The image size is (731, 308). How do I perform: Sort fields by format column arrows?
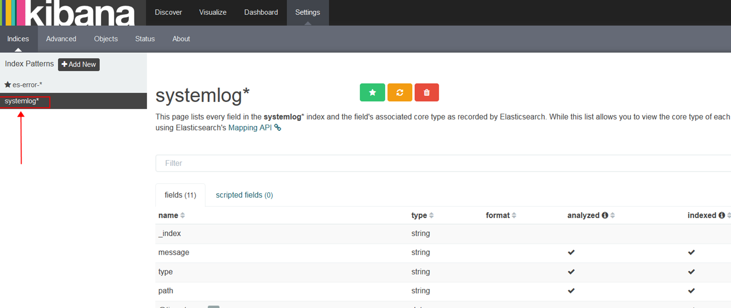coord(514,215)
